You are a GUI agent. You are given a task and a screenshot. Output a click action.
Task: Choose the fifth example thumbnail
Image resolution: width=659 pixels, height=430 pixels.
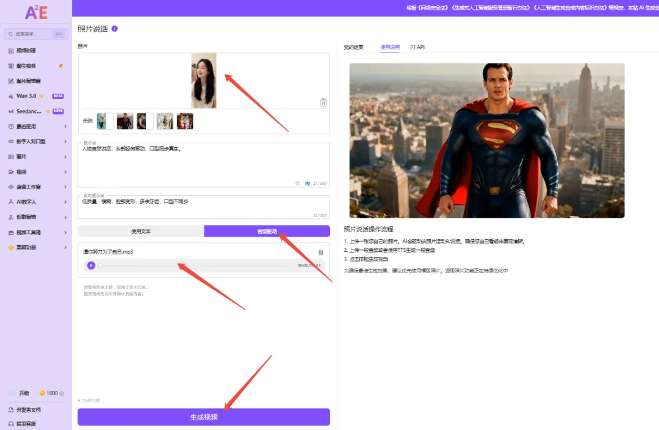185,121
